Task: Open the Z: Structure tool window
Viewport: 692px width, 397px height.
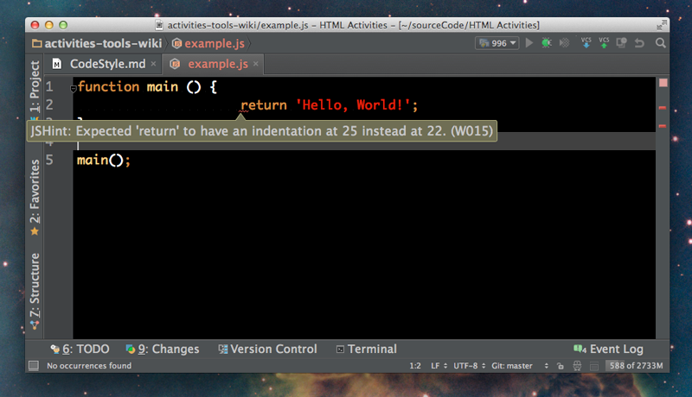Action: coord(35,291)
